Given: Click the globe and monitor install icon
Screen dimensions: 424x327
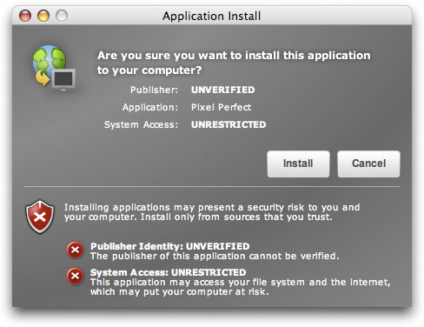Looking at the screenshot, I should click(x=54, y=68).
